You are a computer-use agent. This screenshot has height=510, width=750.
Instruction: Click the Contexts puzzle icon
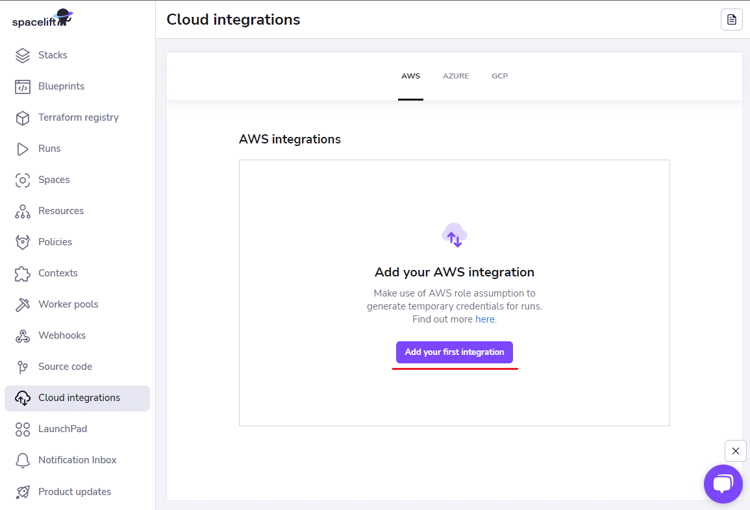(23, 273)
